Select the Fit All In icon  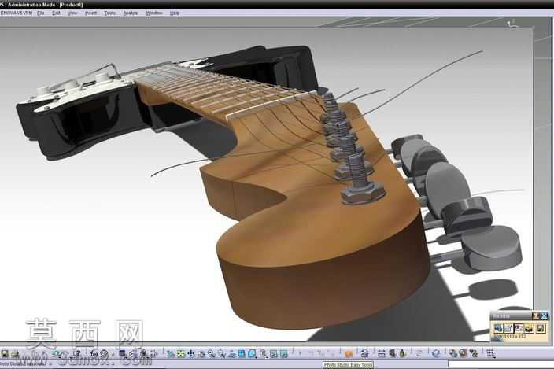180,353
